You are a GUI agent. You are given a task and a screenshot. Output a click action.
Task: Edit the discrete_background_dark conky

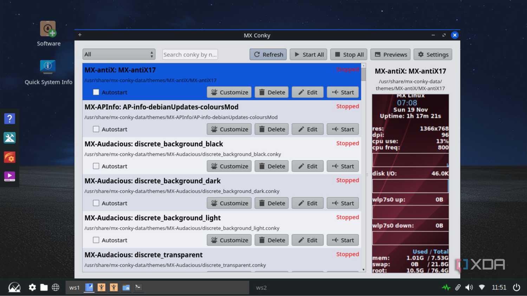coord(307,203)
